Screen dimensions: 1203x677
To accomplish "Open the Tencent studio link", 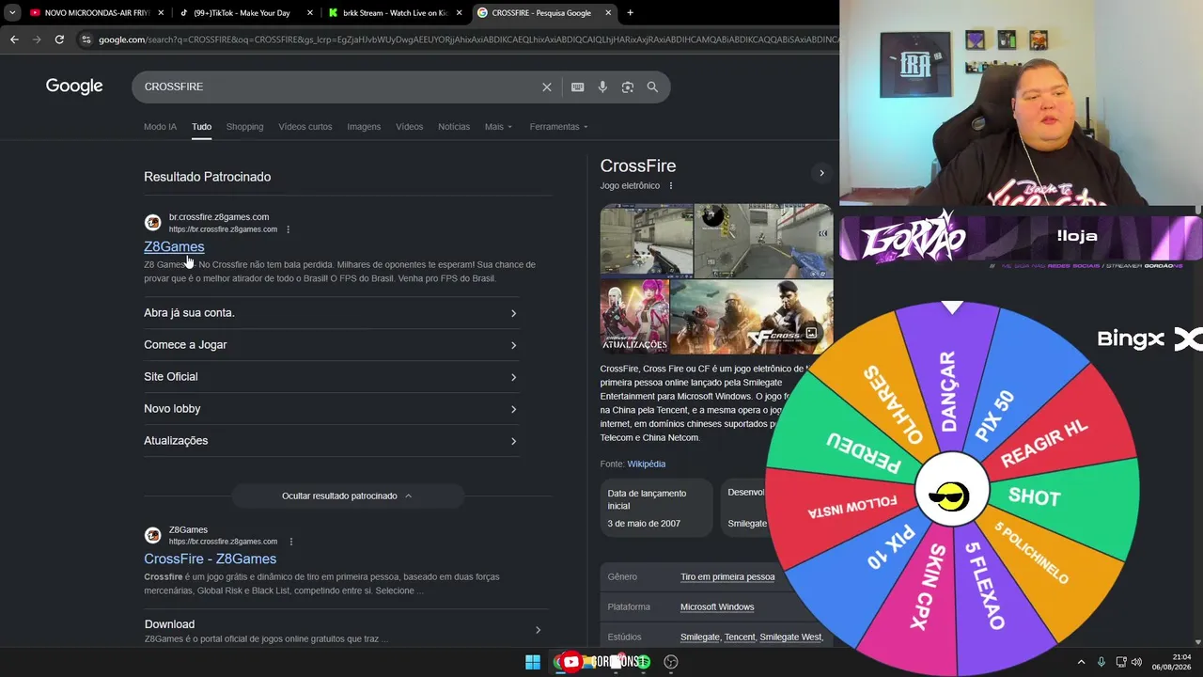I will [x=740, y=638].
